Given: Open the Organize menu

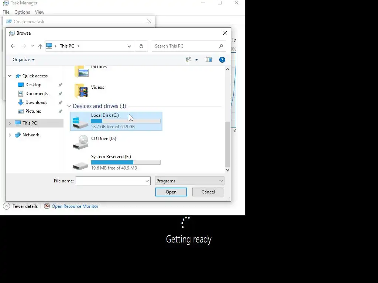Looking at the screenshot, I should (x=24, y=60).
